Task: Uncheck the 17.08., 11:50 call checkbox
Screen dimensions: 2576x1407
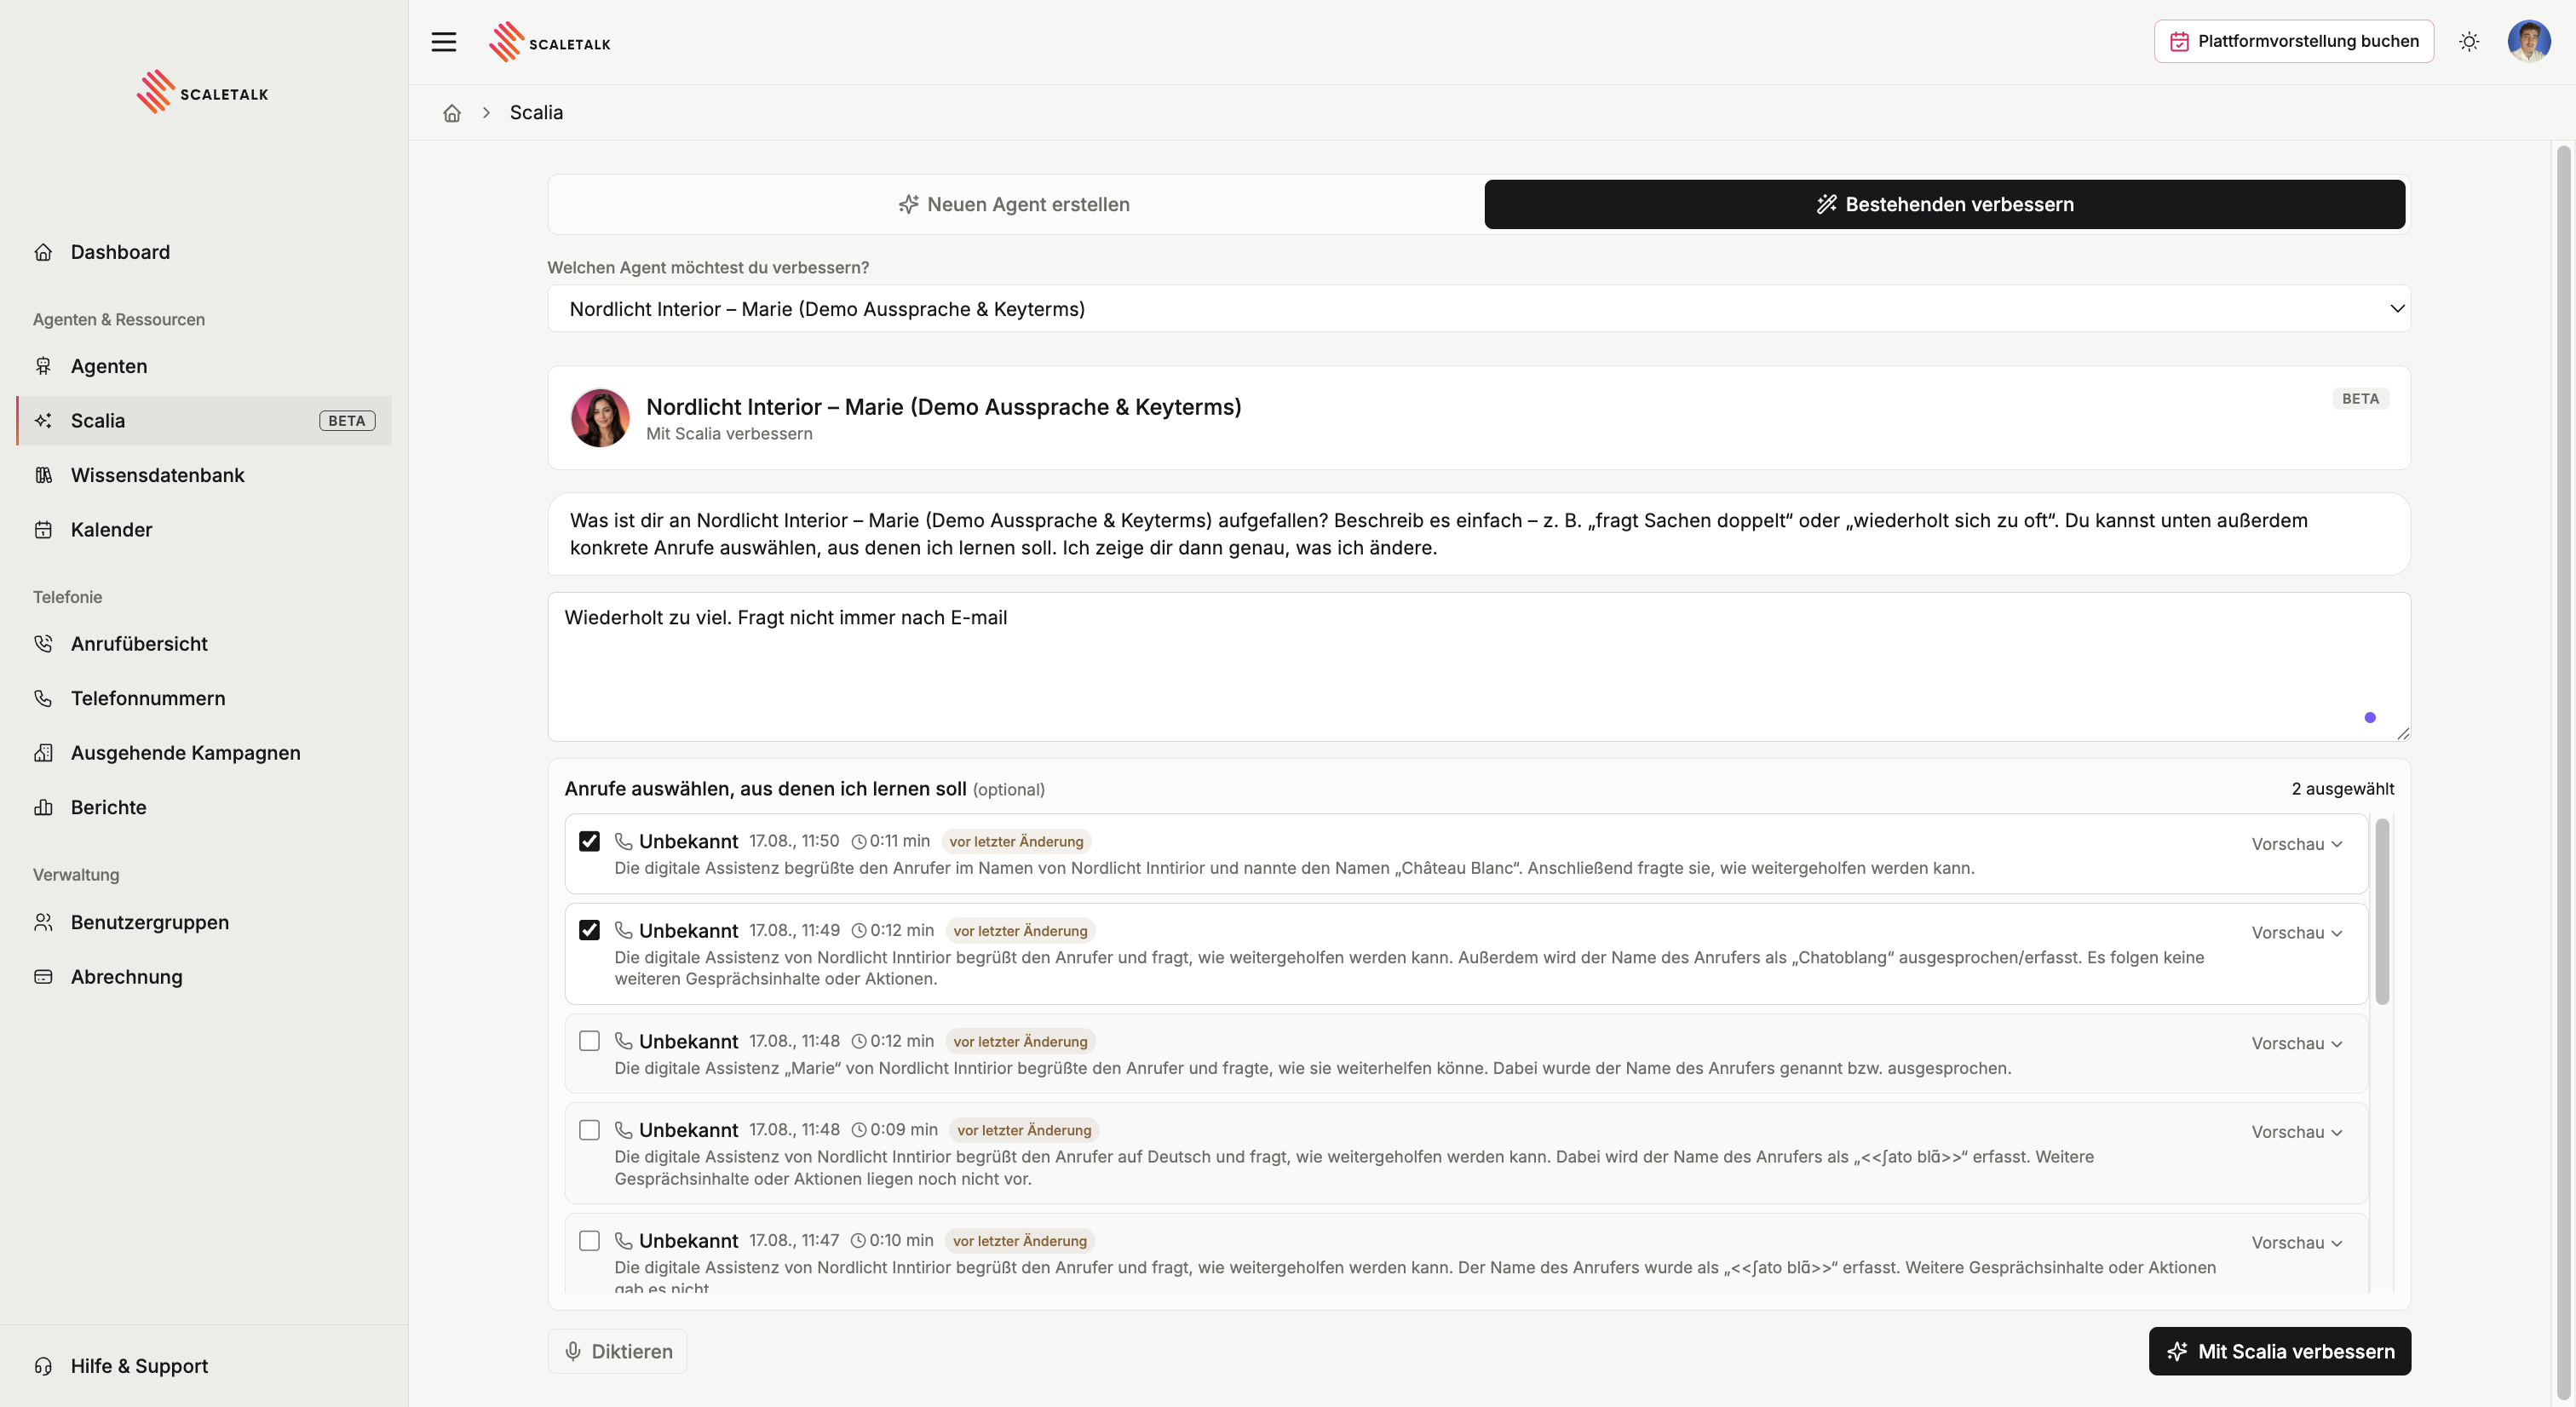Action: (x=590, y=841)
